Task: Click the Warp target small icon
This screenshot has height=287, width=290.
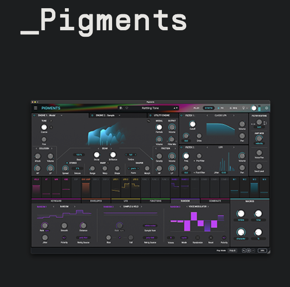Action: (x=108, y=163)
